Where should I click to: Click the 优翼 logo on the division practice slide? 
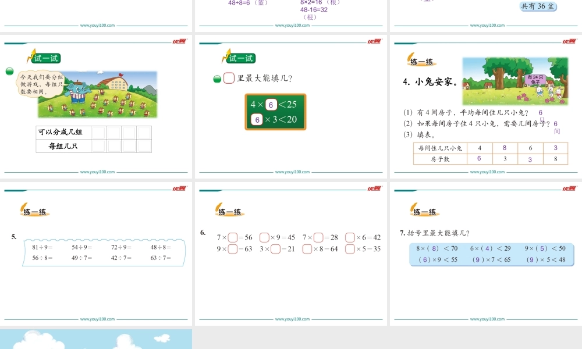[x=180, y=189]
